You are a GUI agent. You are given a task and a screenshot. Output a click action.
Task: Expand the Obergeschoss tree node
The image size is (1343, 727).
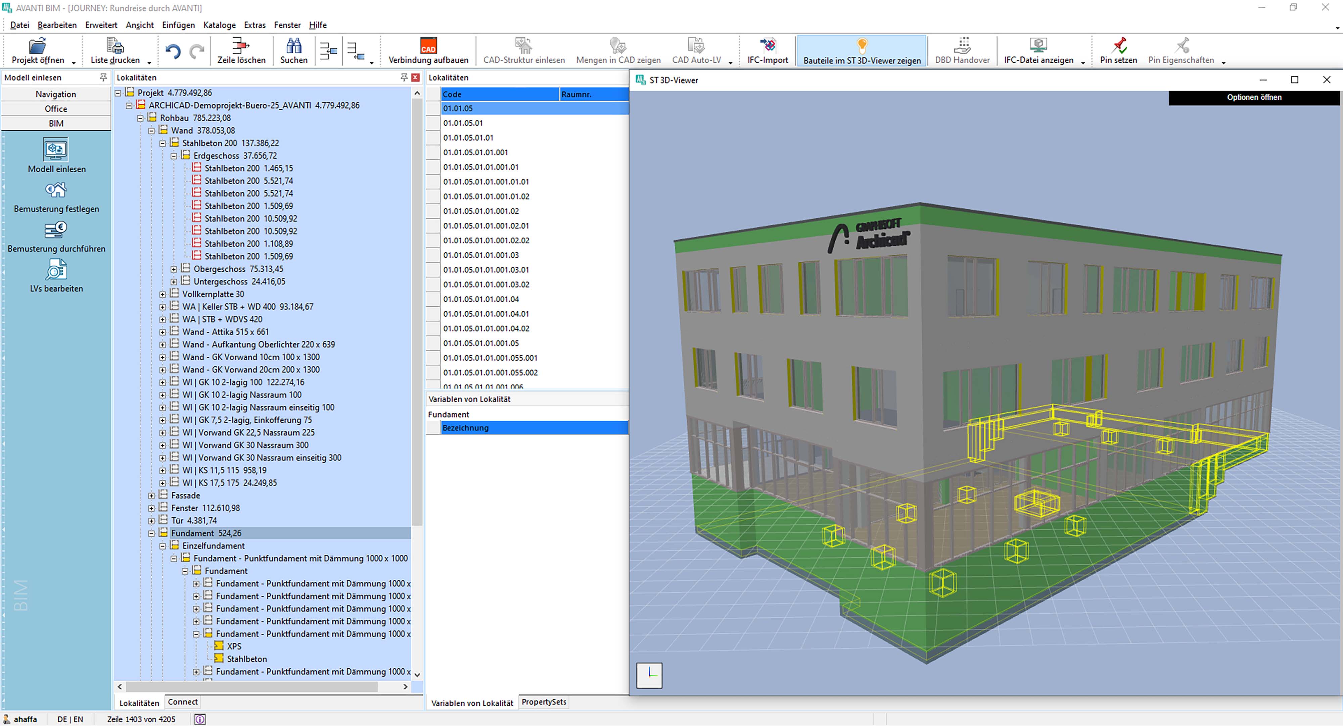(174, 270)
